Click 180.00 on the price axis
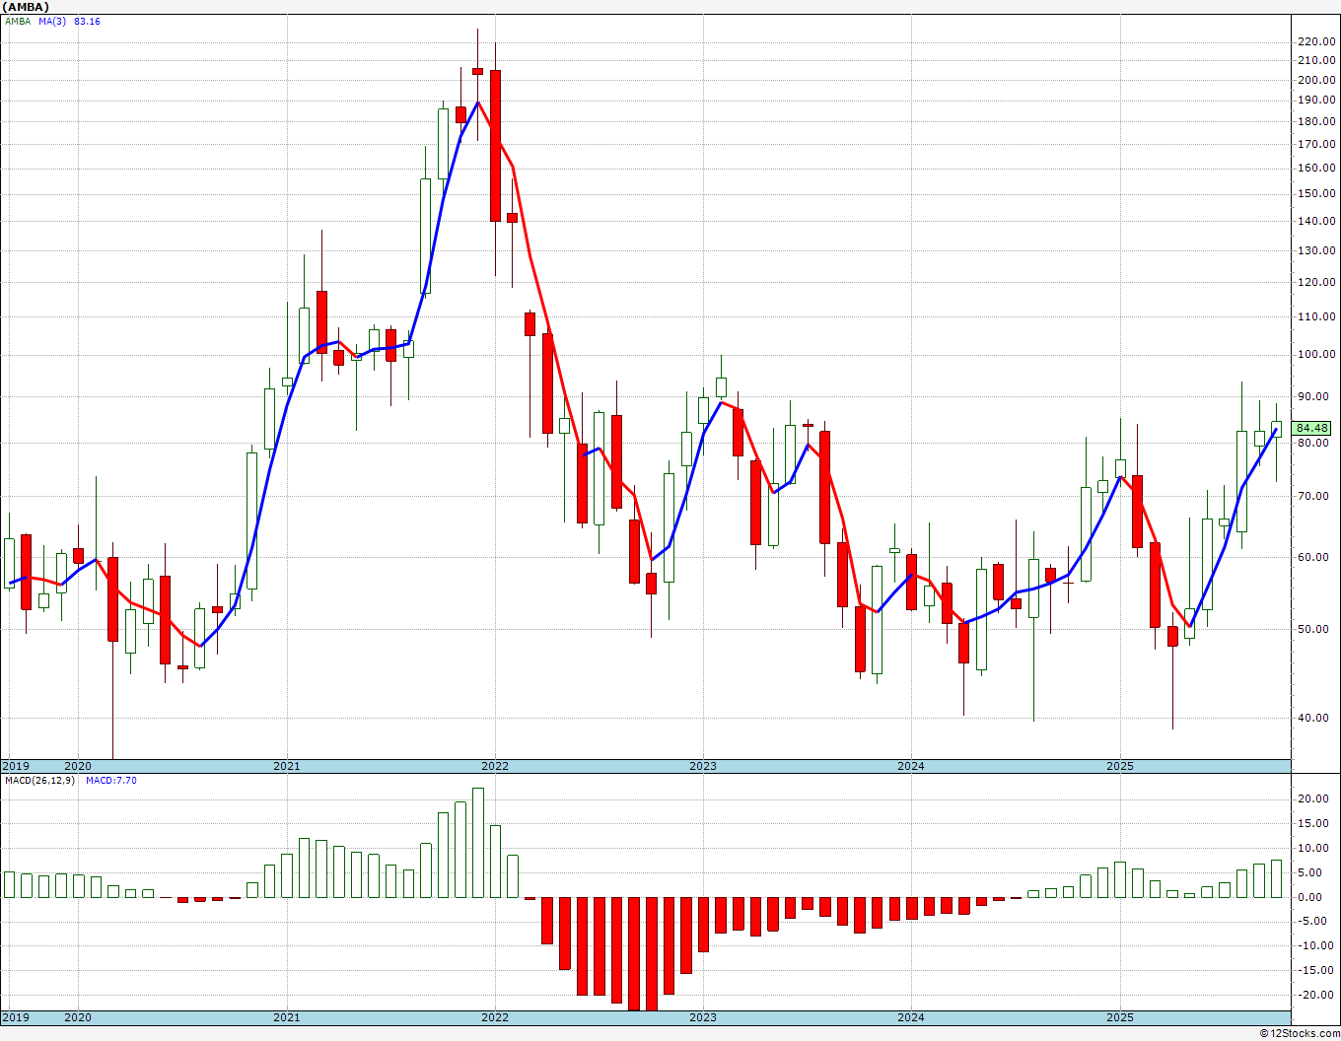This screenshot has height=1041, width=1341. click(x=1317, y=122)
